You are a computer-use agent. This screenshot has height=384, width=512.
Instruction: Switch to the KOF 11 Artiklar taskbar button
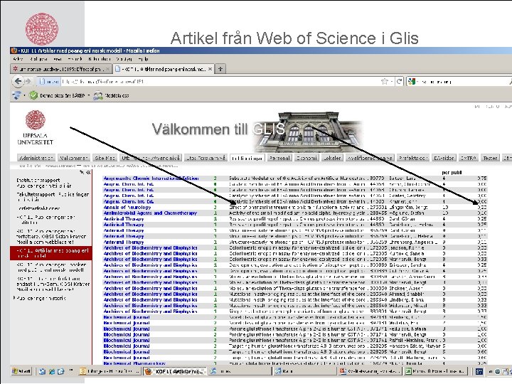point(175,371)
